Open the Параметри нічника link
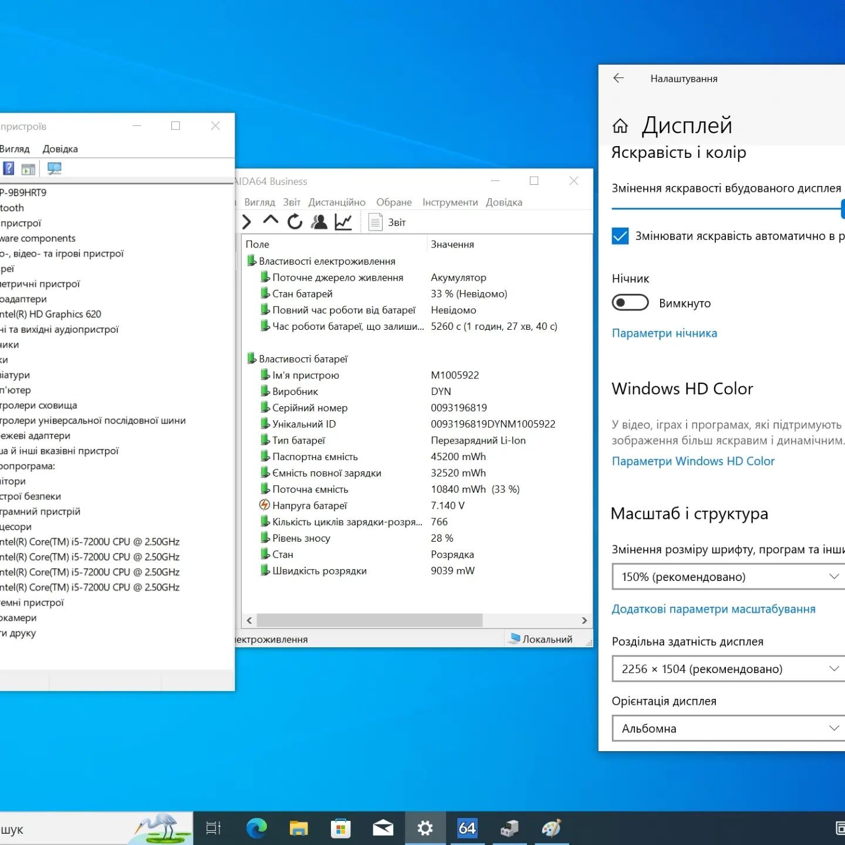 664,333
